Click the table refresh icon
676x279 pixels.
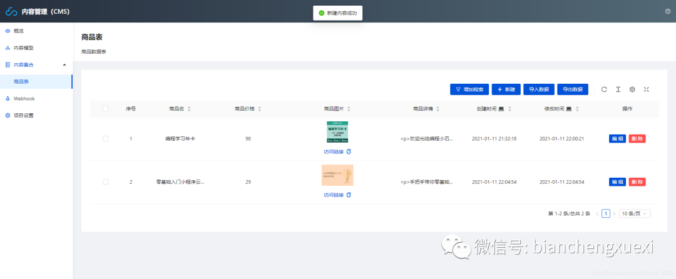point(604,89)
